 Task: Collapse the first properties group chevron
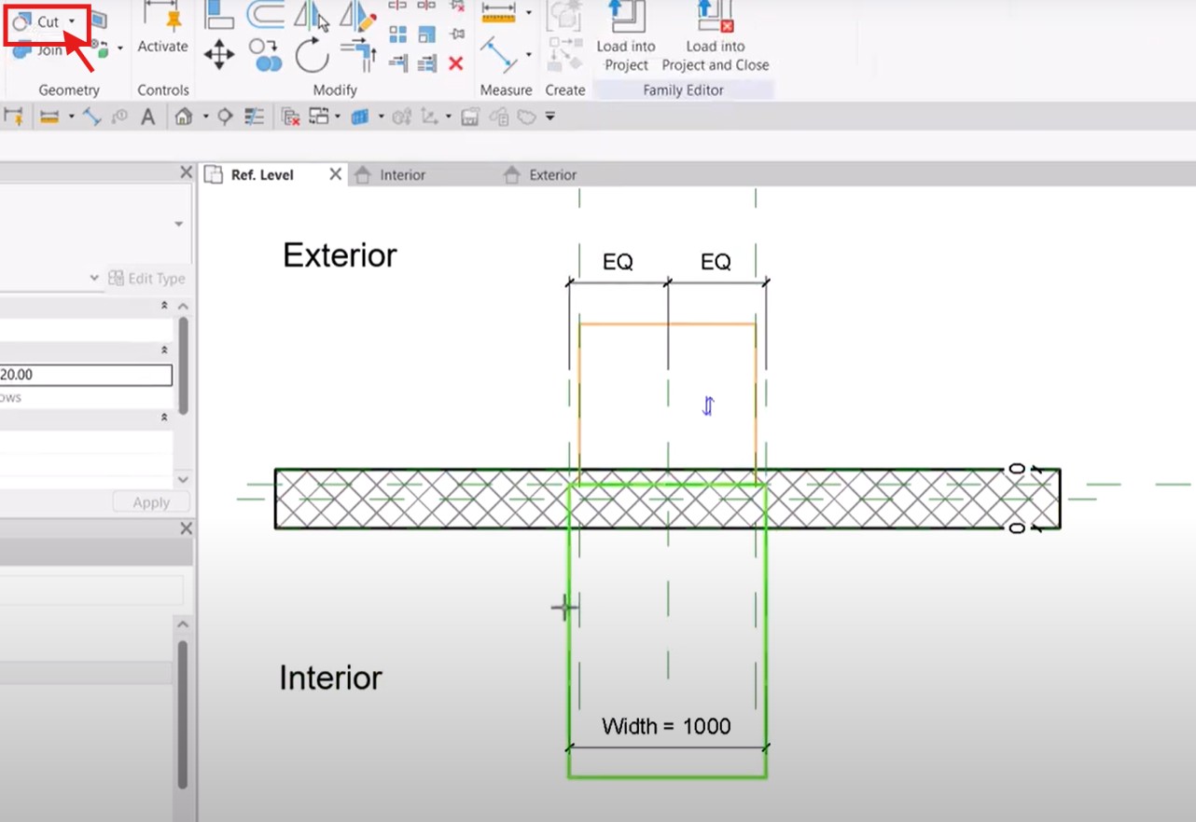(164, 306)
